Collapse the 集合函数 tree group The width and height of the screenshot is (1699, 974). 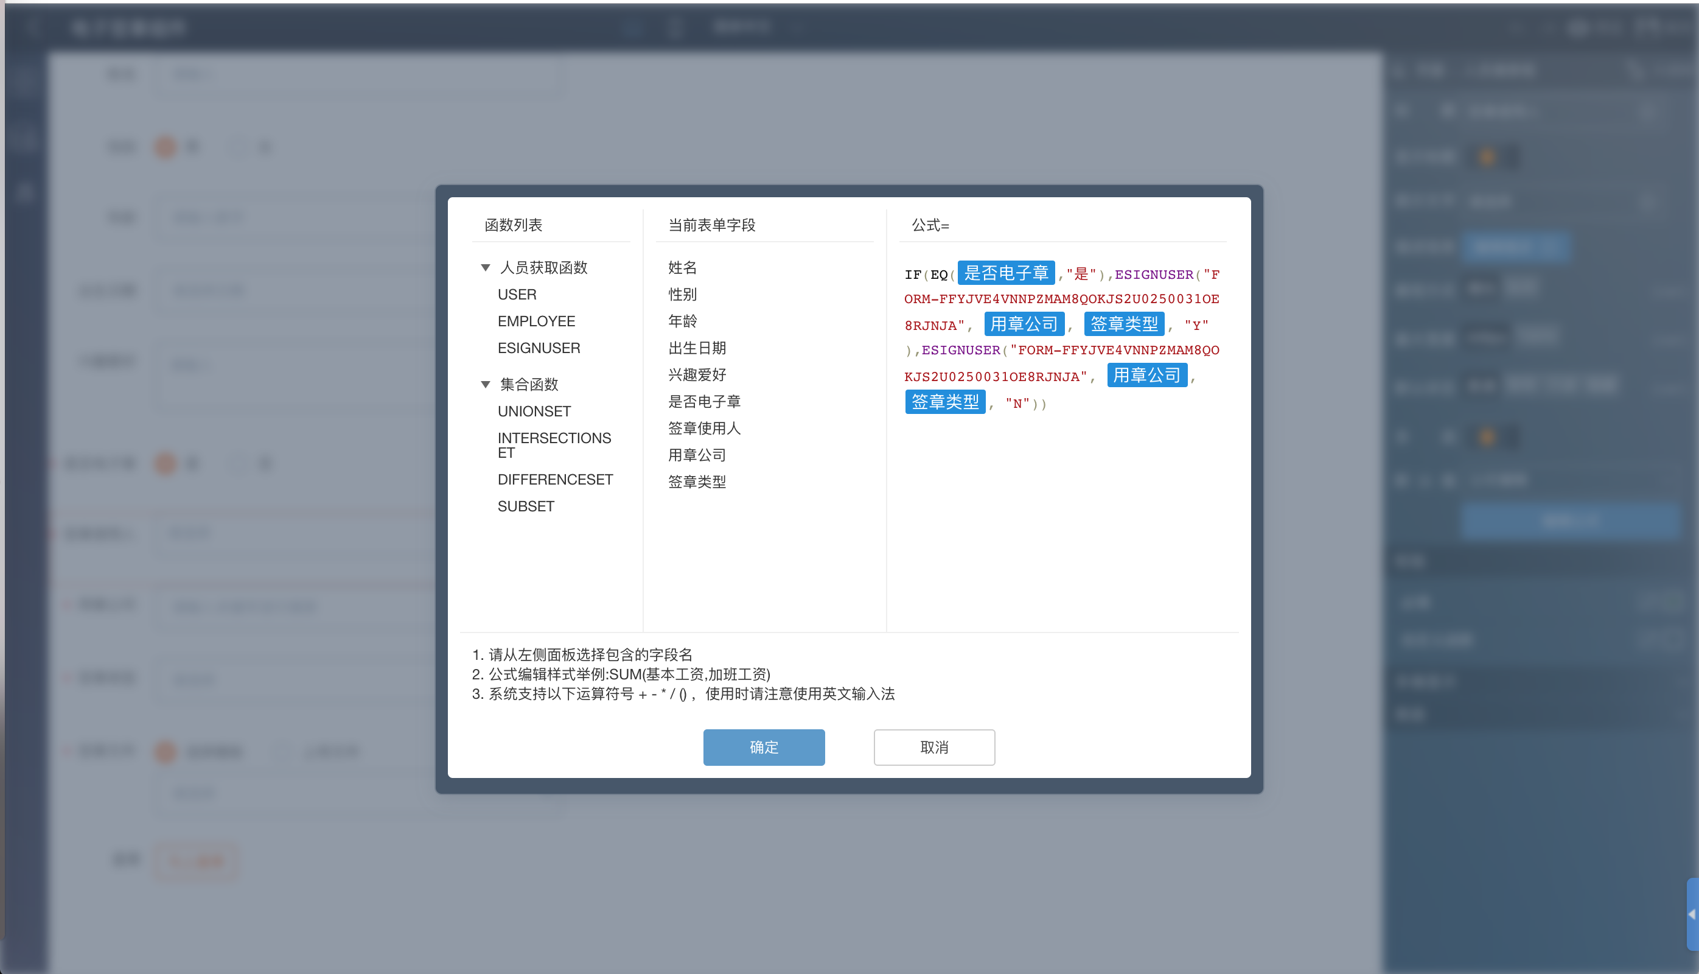coord(486,385)
